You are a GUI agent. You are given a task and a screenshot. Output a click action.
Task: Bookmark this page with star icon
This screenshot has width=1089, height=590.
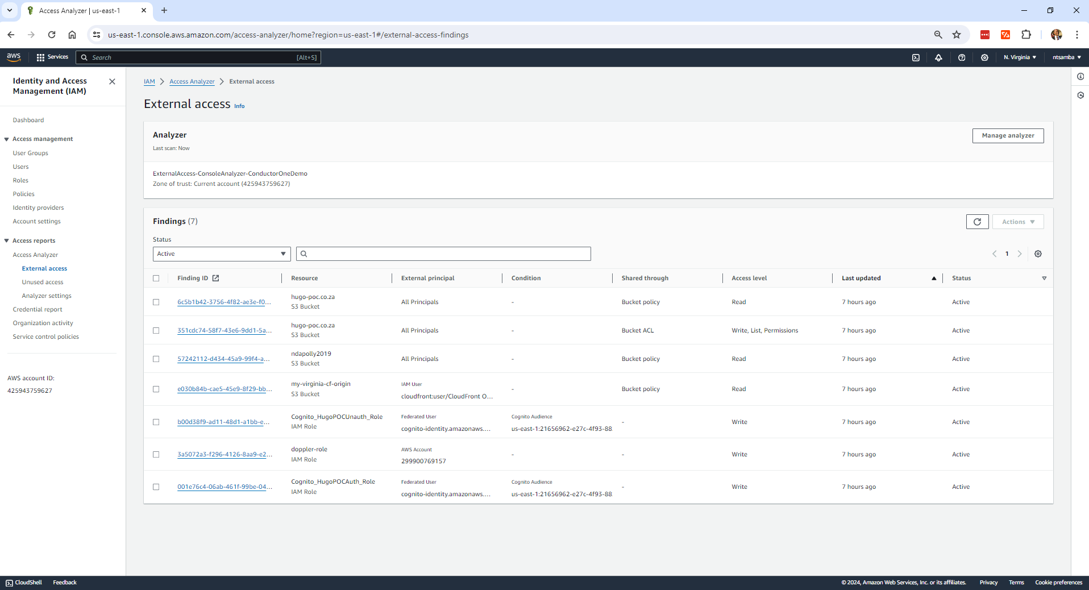pos(957,35)
